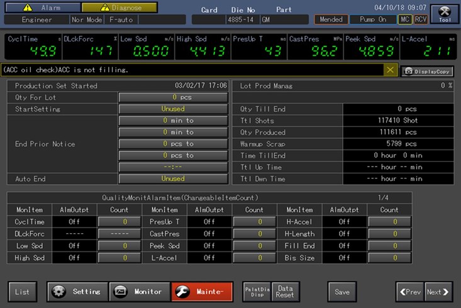Toggle the MC indicator

pos(406,19)
